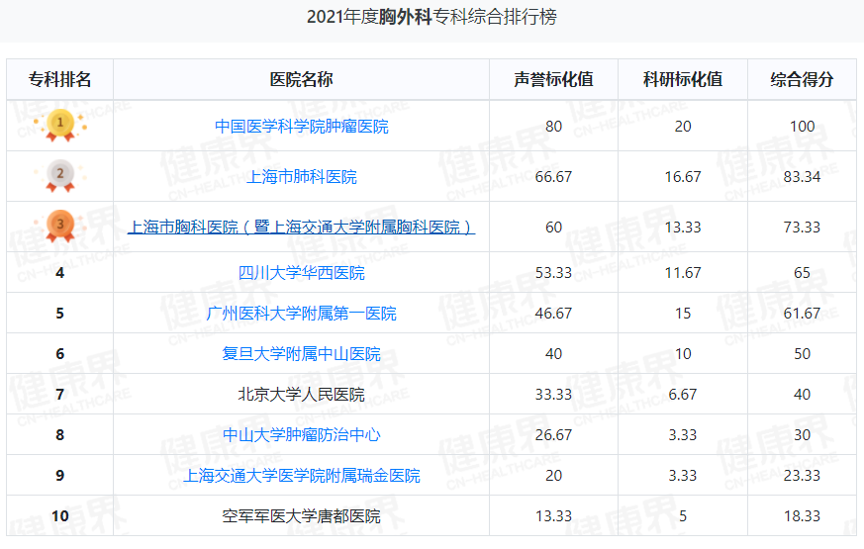The height and width of the screenshot is (549, 864).
Task: Click the 声誉标化值 column header
Action: tap(554, 79)
